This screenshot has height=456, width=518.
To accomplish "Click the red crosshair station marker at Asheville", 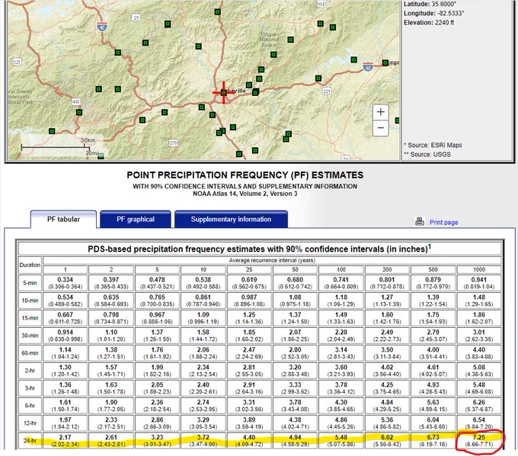I will point(224,92).
